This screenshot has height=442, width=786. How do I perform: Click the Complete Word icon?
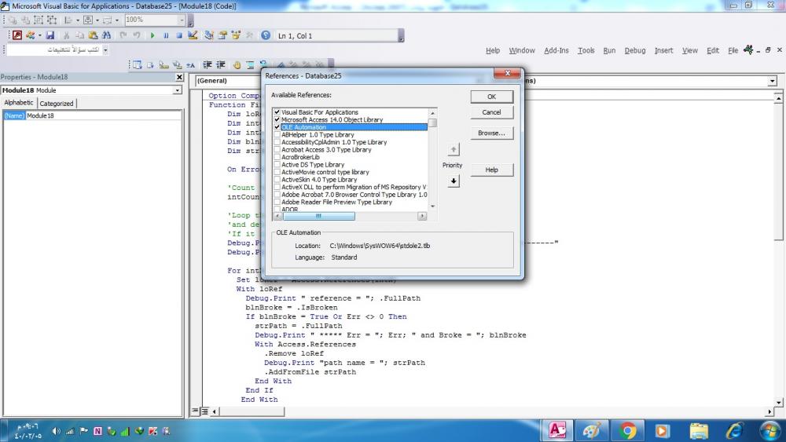[190, 64]
